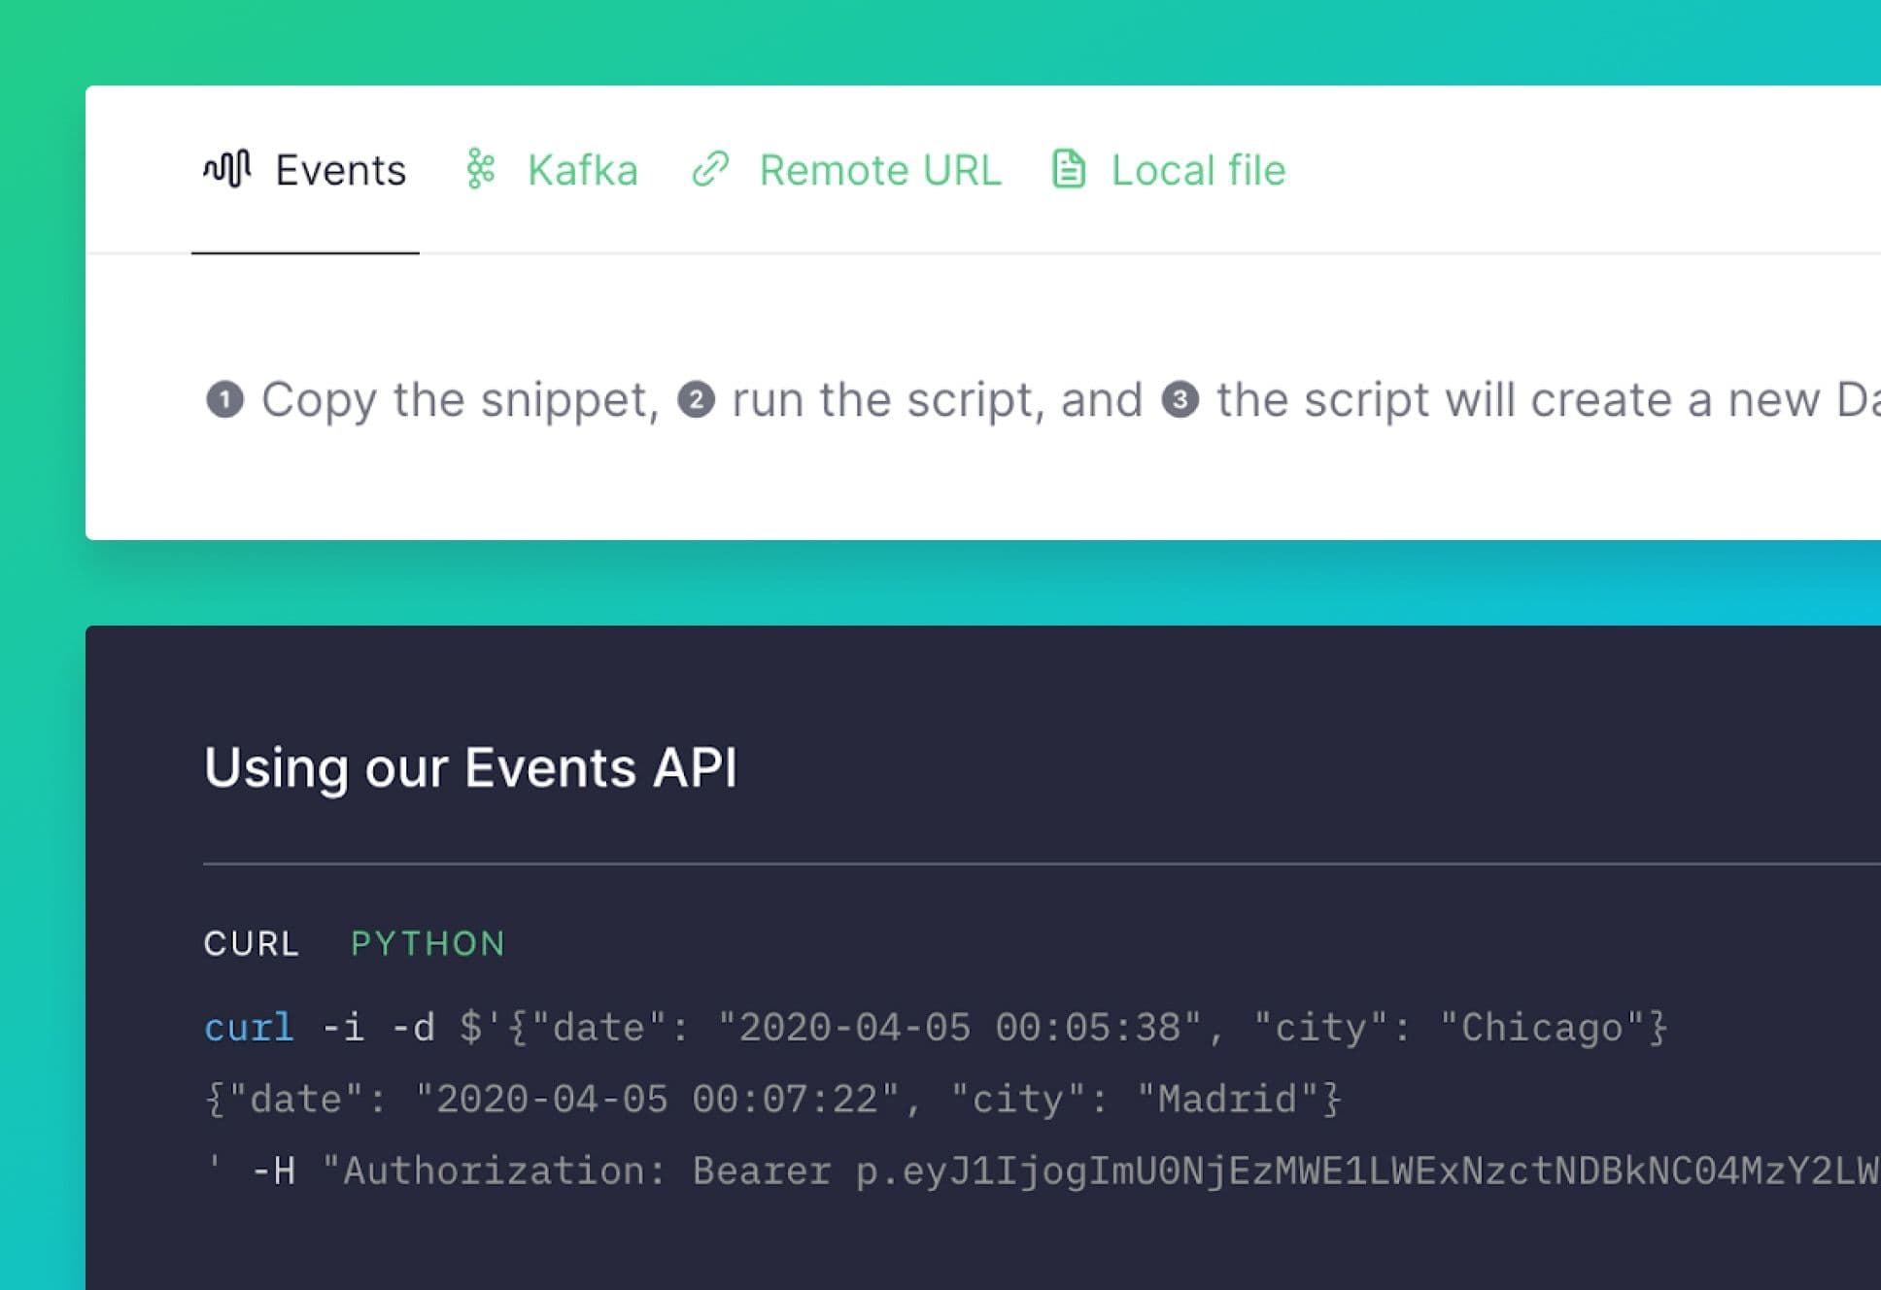
Task: Click the step 2 number badge
Action: (696, 399)
